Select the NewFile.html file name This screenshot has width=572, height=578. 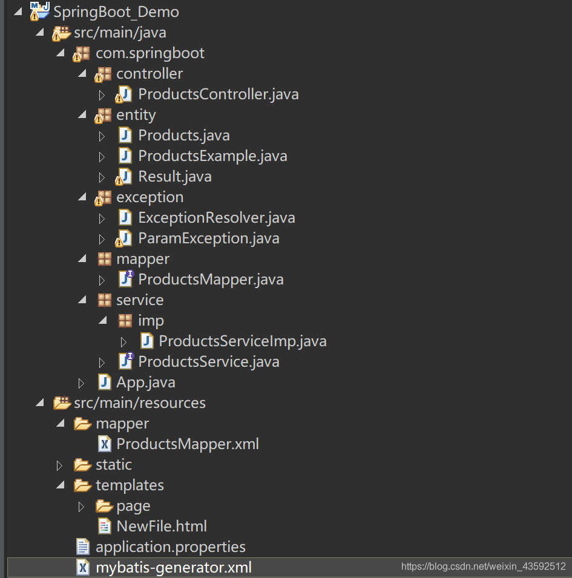[x=162, y=527]
